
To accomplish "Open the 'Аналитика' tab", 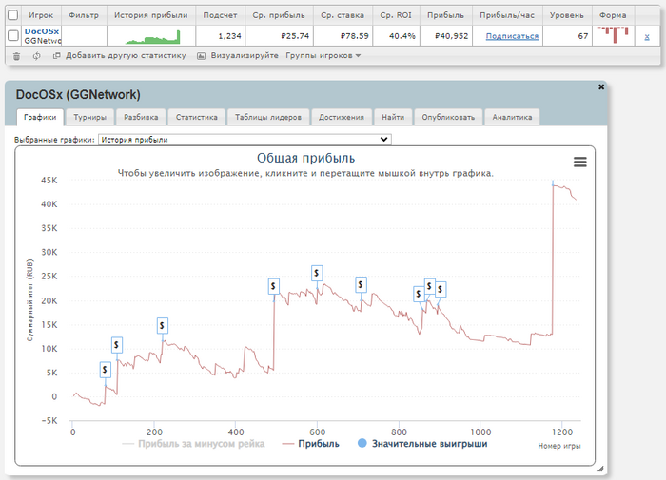I will (x=512, y=118).
